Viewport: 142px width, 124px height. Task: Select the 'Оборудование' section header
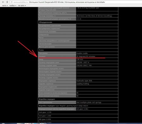[45, 22]
